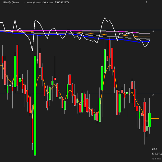Image resolution: width=162 pixels, height=162 pixels.
Task: Click the 'munafasutra.tbrjar.com' watermark text
Action: pyautogui.click(x=40, y=3)
